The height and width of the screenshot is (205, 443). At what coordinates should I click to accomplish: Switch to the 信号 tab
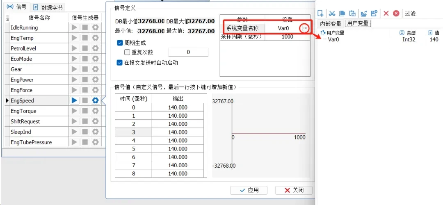click(16, 7)
